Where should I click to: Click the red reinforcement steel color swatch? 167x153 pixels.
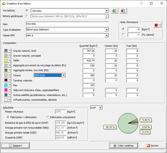(156, 25)
